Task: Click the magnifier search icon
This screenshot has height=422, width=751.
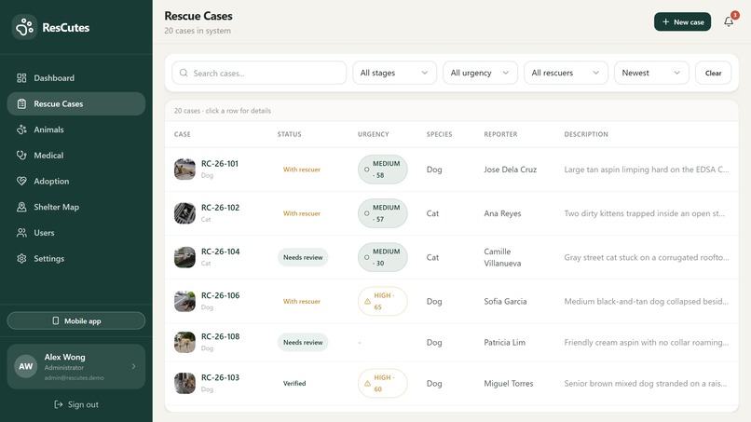Action: [184, 73]
